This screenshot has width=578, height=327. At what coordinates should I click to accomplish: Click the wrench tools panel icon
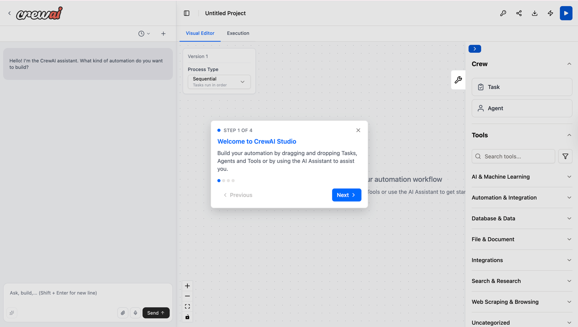458,80
